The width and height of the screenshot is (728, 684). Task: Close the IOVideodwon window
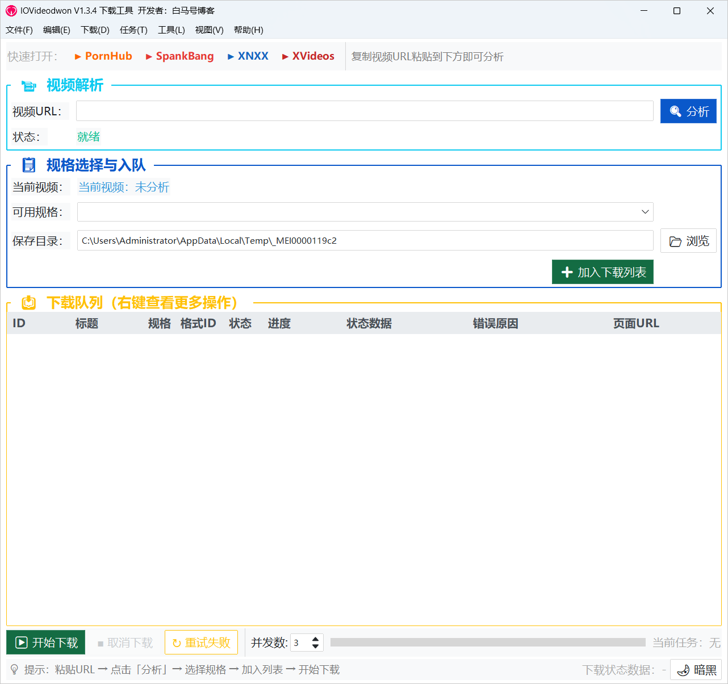click(710, 11)
